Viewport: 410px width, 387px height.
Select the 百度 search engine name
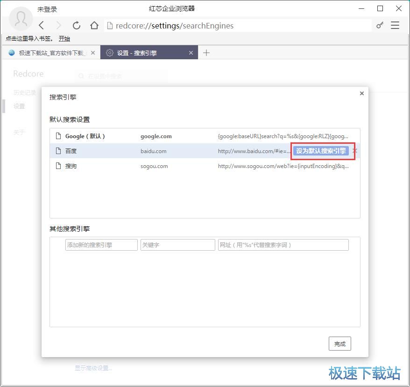(x=71, y=151)
